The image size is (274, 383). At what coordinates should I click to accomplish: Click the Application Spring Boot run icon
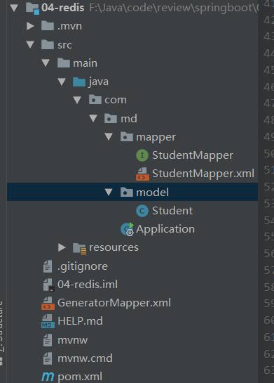click(128, 229)
